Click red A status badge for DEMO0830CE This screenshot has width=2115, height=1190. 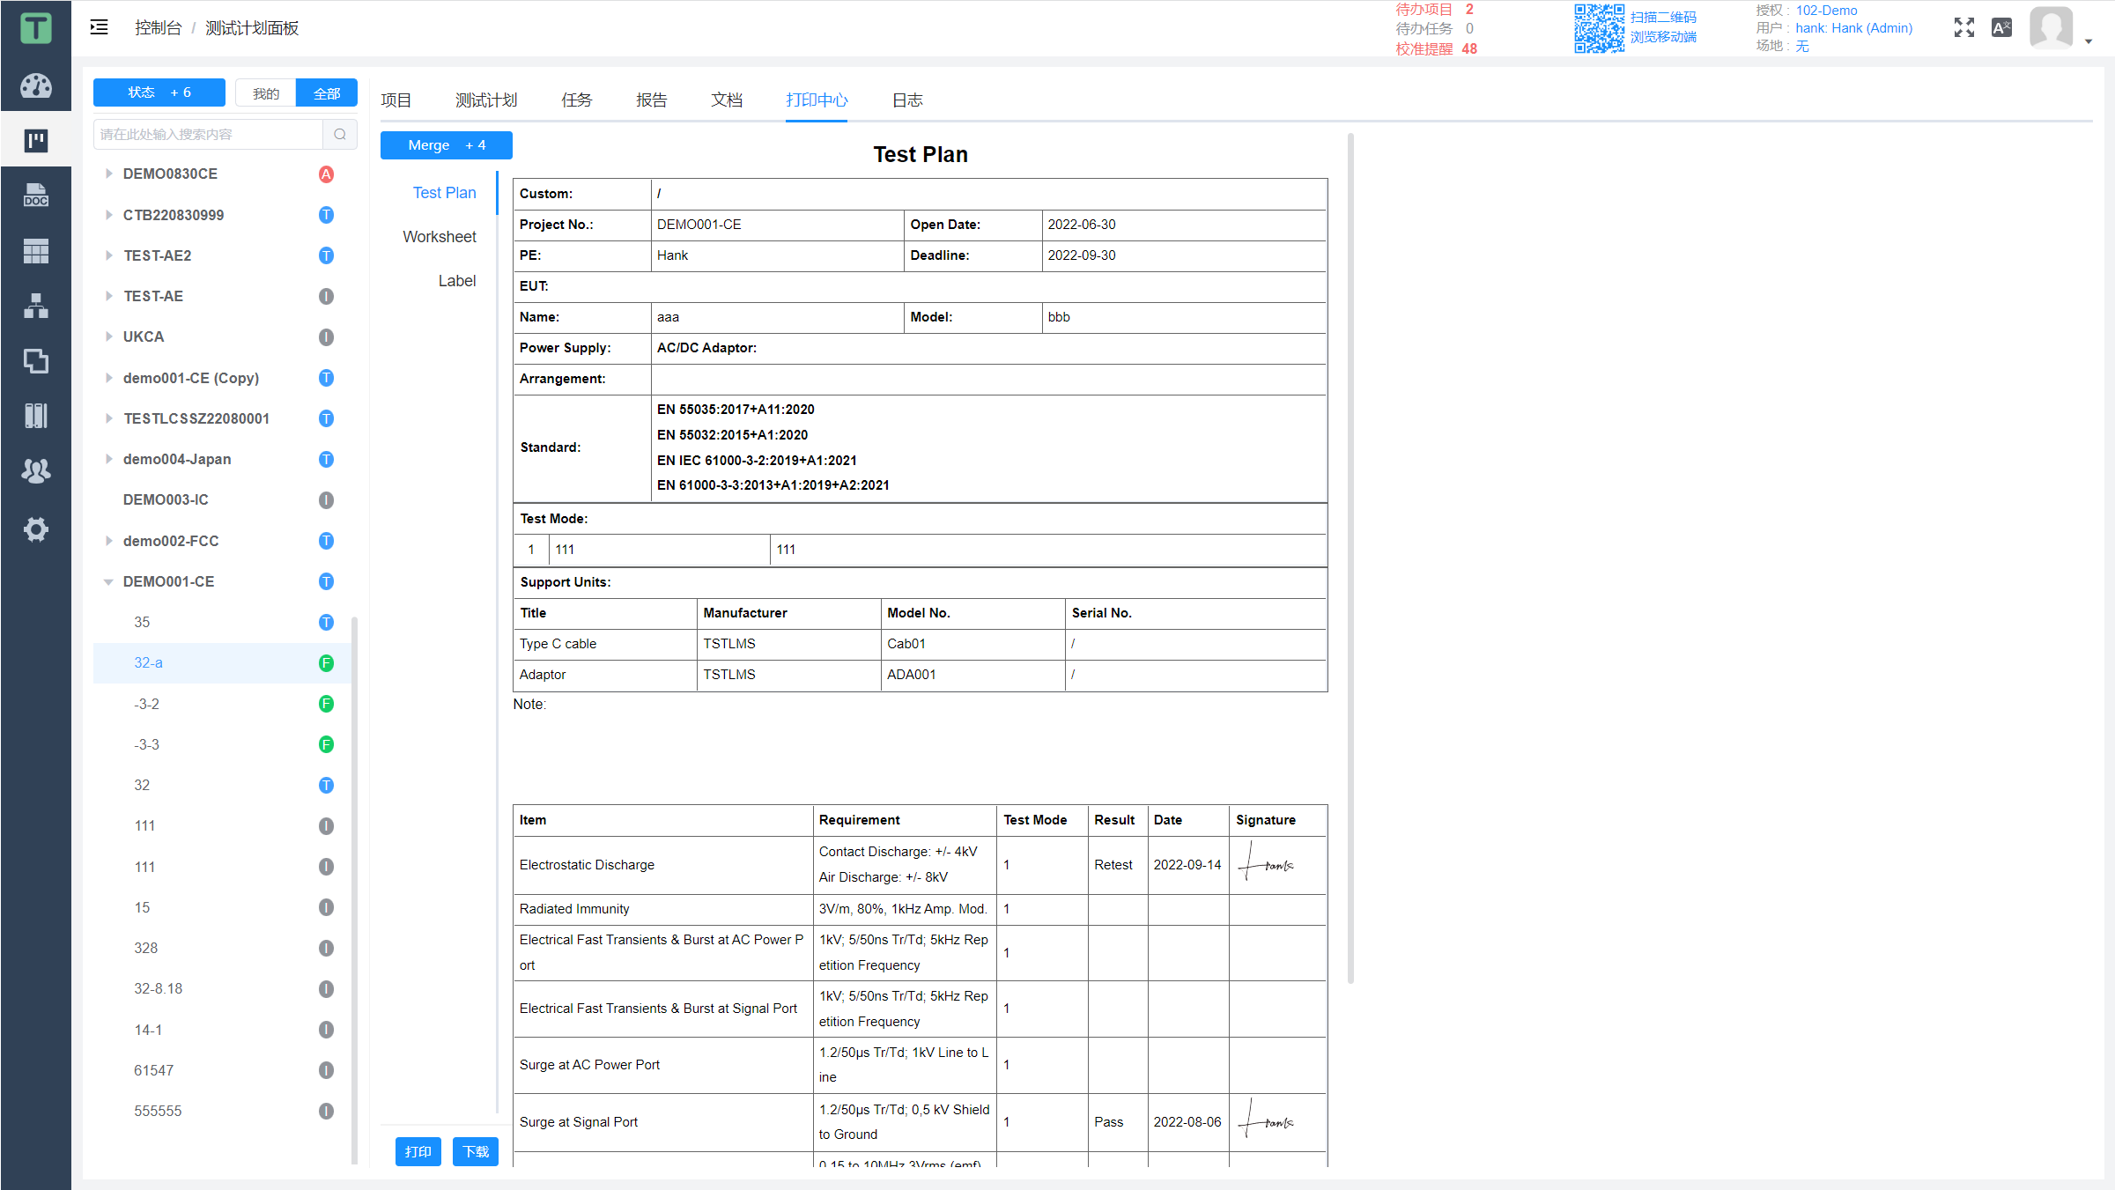pos(326,174)
